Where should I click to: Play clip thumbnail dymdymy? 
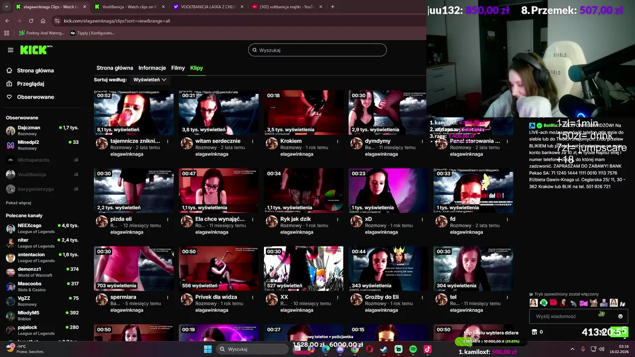click(387, 113)
